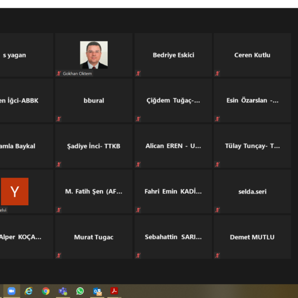Open Zoom from the taskbar
The width and height of the screenshot is (298, 298).
pyautogui.click(x=11, y=291)
